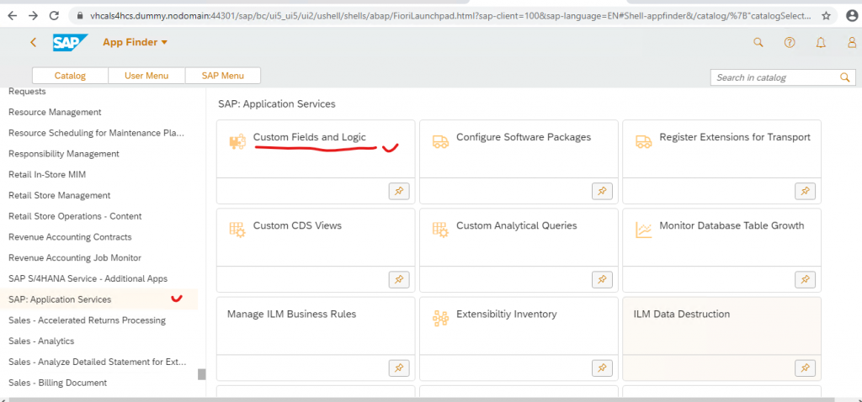
Task: Switch to the SAP Menu tab
Action: (222, 76)
